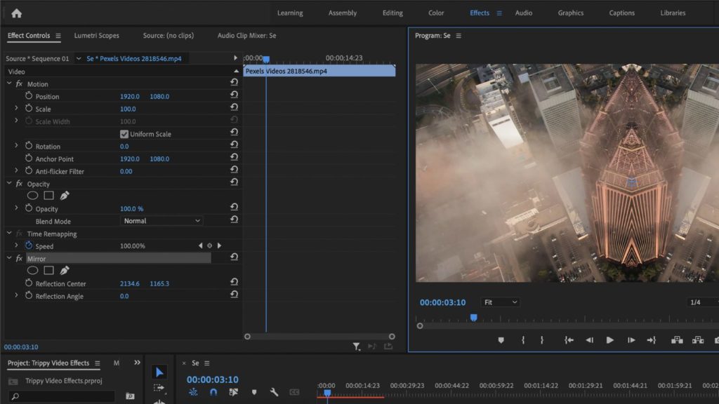
Task: Create ellipse mask under Opacity effect
Action: click(32, 196)
